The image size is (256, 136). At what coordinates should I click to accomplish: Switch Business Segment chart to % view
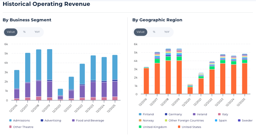pyautogui.click(x=24, y=32)
